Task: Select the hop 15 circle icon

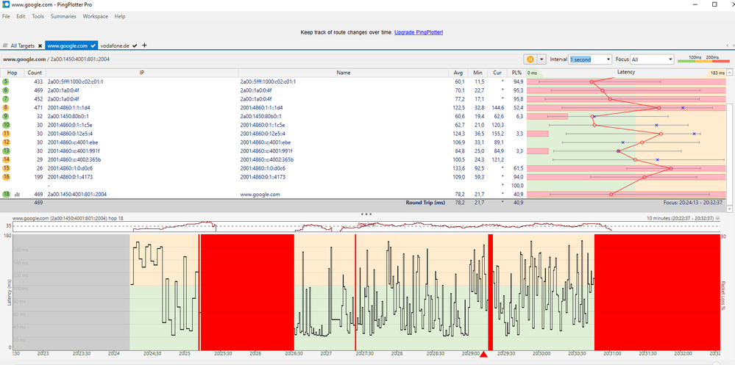Action: (x=6, y=168)
